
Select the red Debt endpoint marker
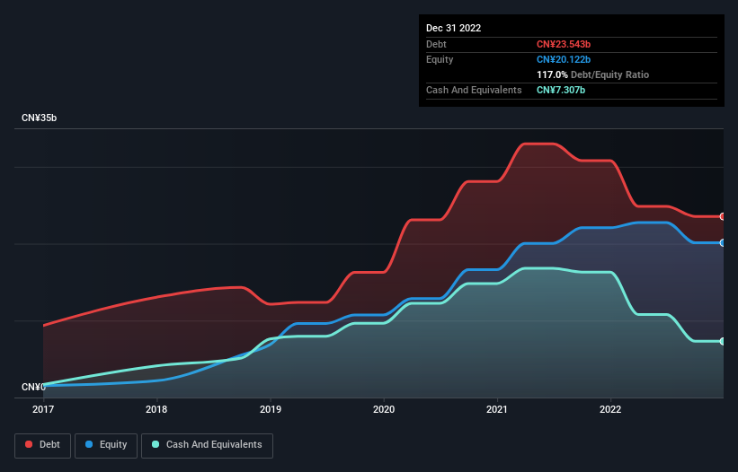723,216
